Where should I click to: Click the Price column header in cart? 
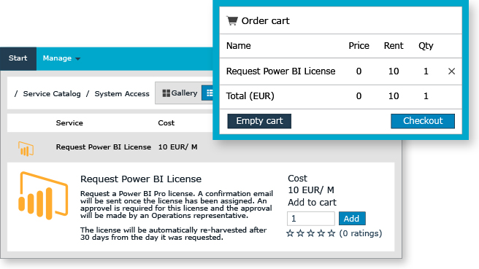coord(359,46)
